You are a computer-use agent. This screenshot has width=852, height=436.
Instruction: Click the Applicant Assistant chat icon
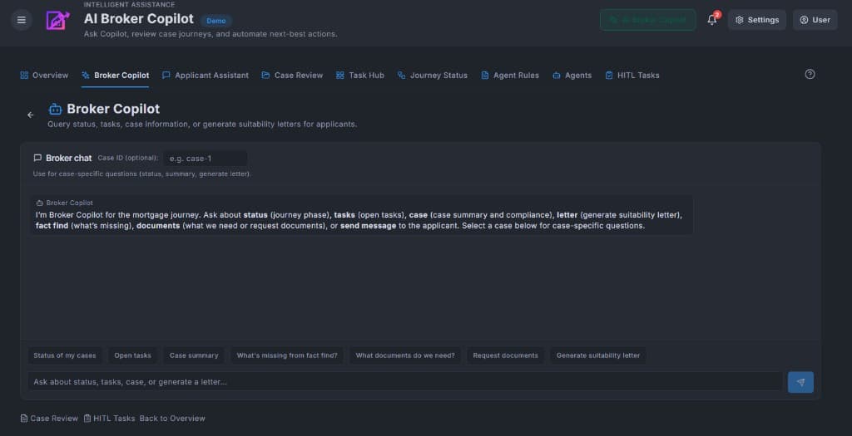[x=166, y=76]
